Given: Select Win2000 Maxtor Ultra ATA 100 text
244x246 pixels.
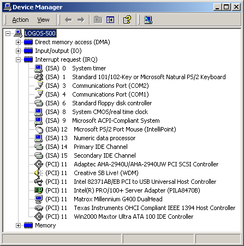Looking at the screenshot, I should coord(134,217).
